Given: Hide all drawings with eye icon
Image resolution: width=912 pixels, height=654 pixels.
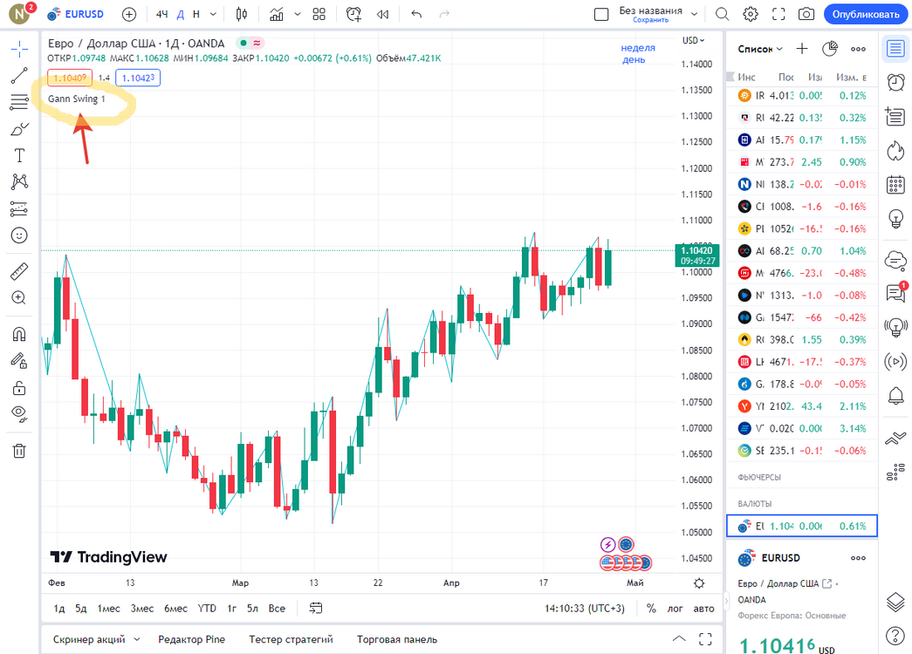Looking at the screenshot, I should click(19, 414).
